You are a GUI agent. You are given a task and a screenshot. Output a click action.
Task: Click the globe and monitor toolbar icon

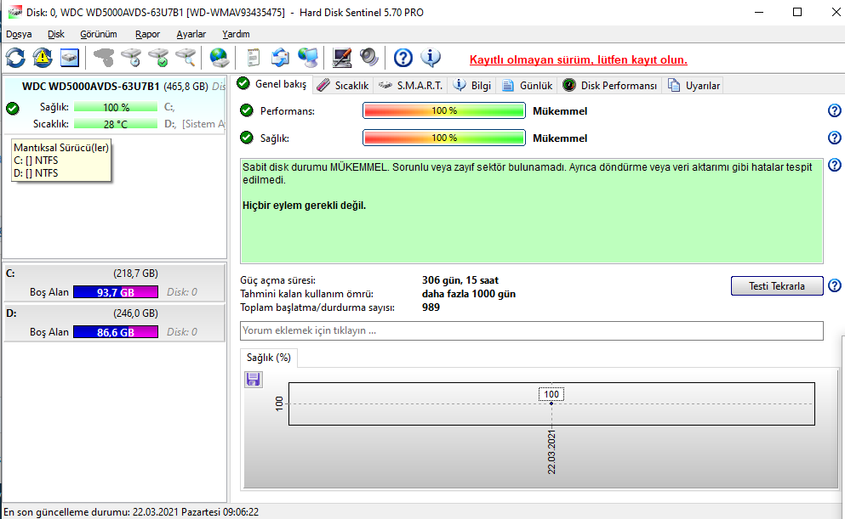tap(308, 58)
